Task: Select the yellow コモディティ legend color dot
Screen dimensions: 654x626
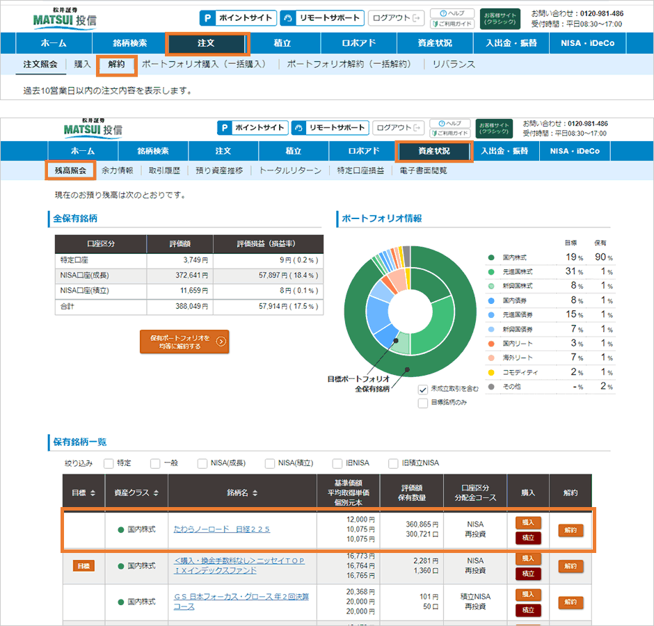Action: tap(491, 371)
